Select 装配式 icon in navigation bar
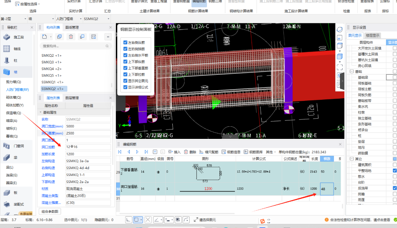 pyautogui.click(x=7, y=204)
